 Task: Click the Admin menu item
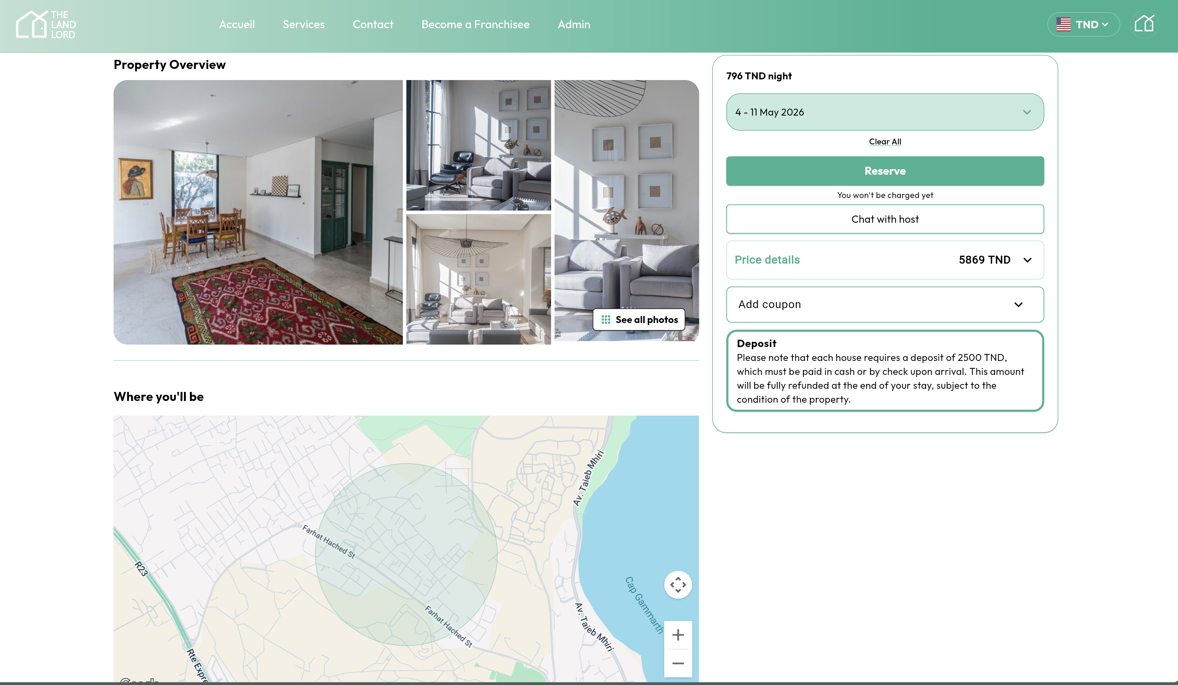point(574,24)
